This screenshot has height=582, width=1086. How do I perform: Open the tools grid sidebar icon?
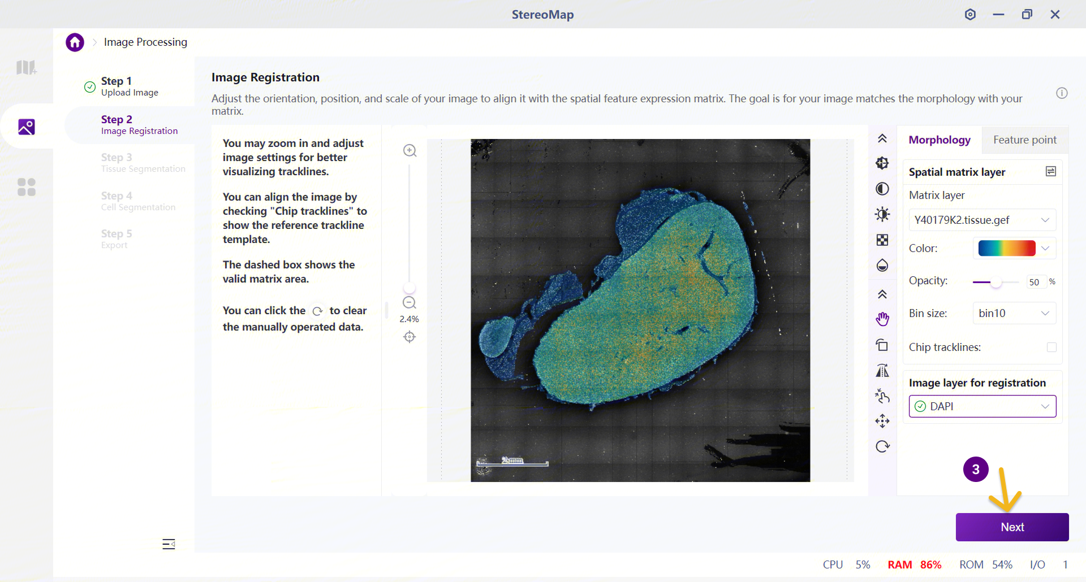click(27, 187)
